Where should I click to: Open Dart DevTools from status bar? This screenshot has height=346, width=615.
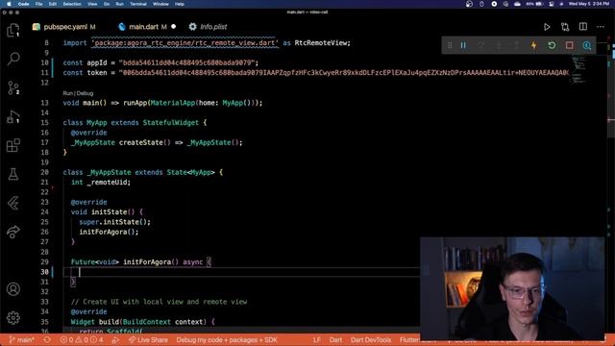point(371,339)
